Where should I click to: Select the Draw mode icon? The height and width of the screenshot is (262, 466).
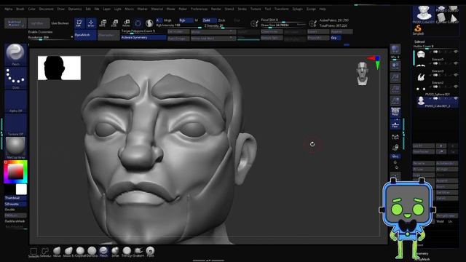[91, 23]
